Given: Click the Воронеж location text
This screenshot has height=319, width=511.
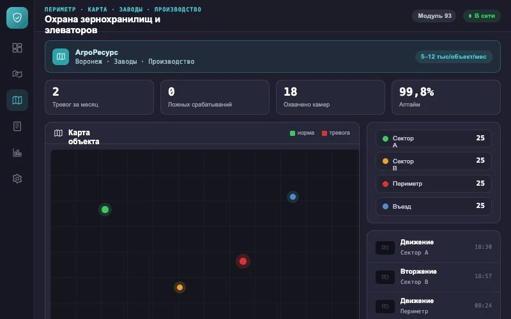Looking at the screenshot, I should click(x=89, y=61).
